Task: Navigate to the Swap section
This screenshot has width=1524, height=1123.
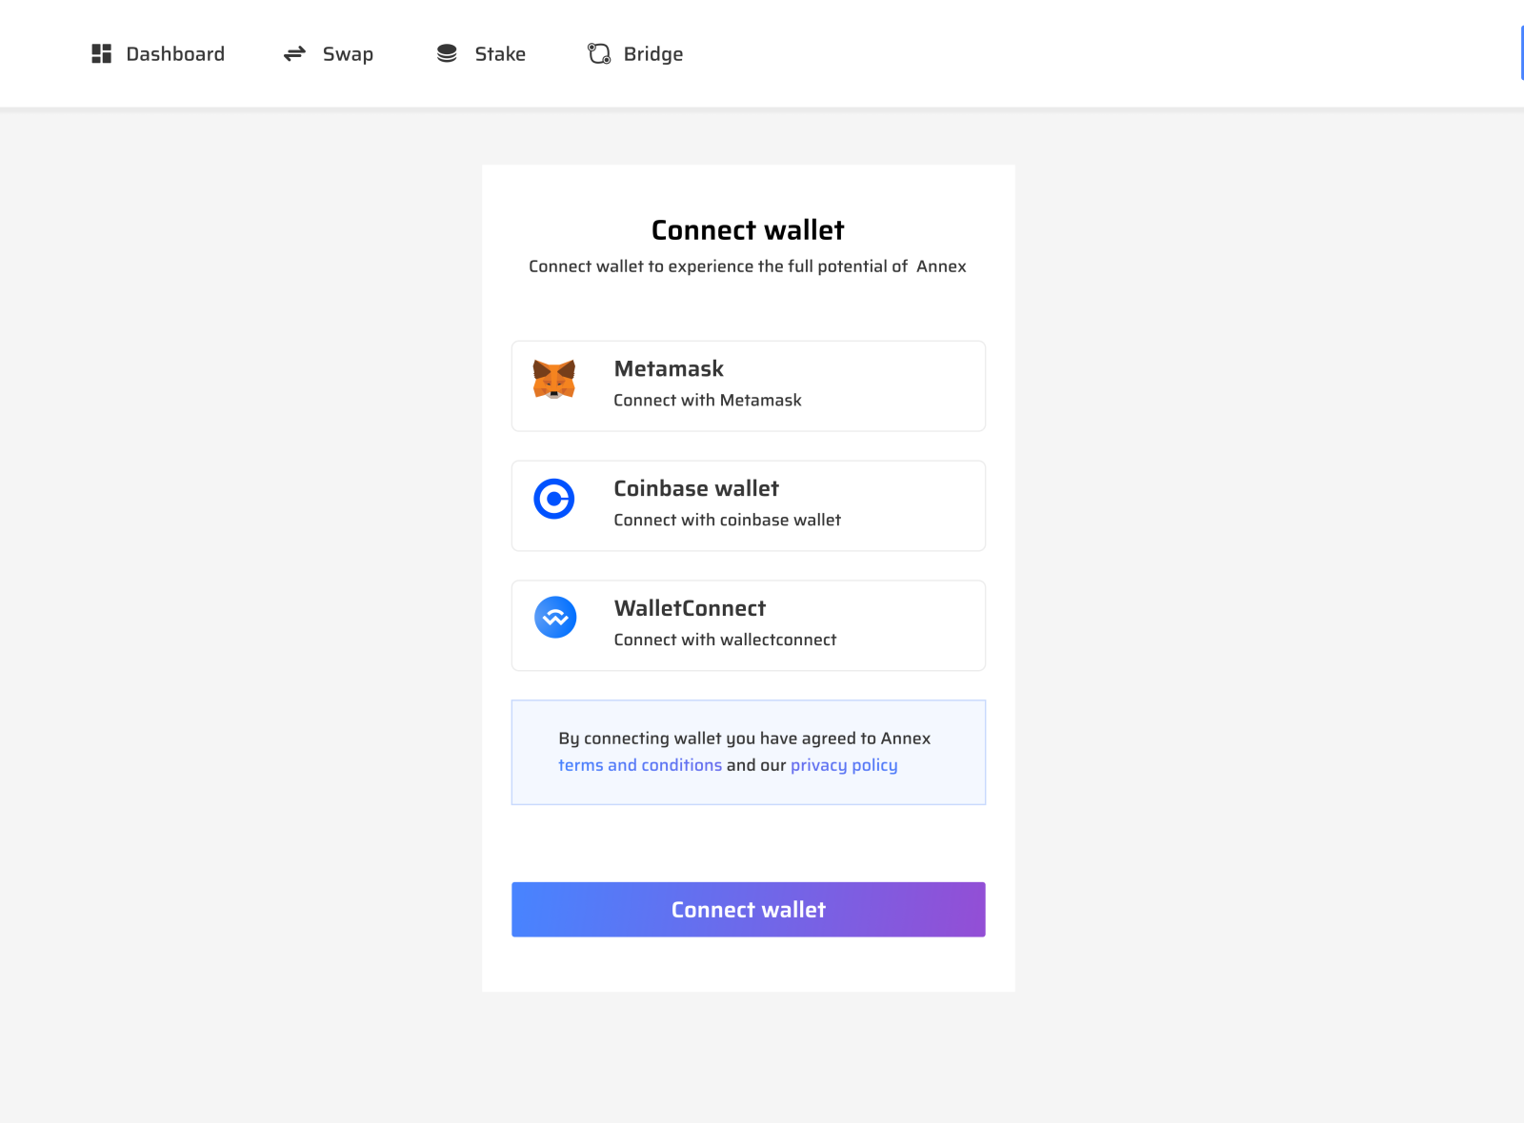Action: point(347,53)
